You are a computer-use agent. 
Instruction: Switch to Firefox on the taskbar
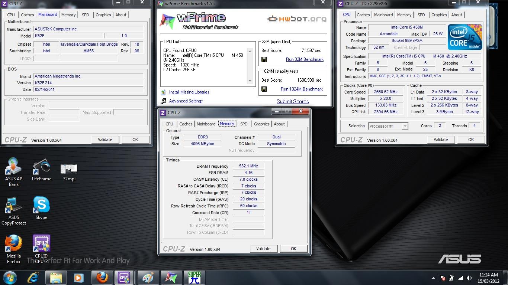click(102, 277)
